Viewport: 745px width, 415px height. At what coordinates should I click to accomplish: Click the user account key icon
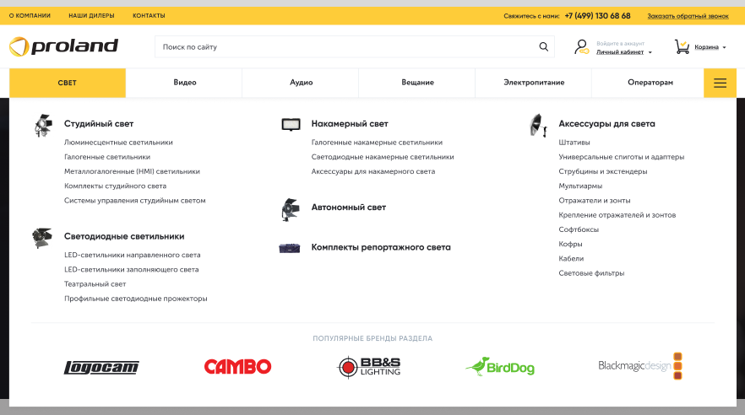(581, 47)
